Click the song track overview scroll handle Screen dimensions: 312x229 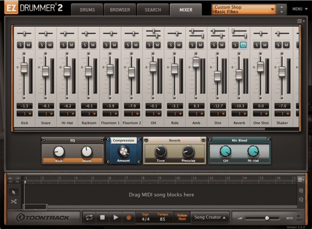click(x=35, y=207)
